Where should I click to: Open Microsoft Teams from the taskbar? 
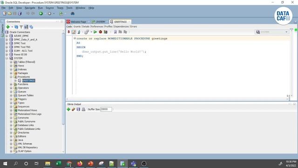pos(133,164)
